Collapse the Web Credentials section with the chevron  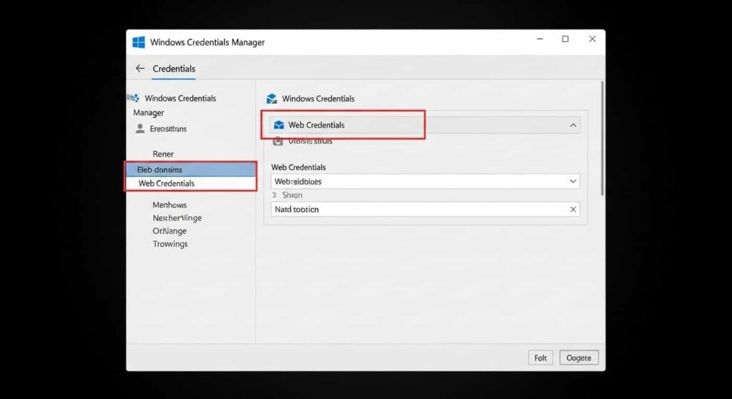point(573,126)
